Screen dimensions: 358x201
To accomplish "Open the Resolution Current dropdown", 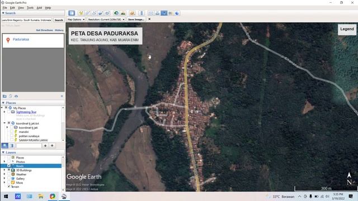I will point(106,20).
